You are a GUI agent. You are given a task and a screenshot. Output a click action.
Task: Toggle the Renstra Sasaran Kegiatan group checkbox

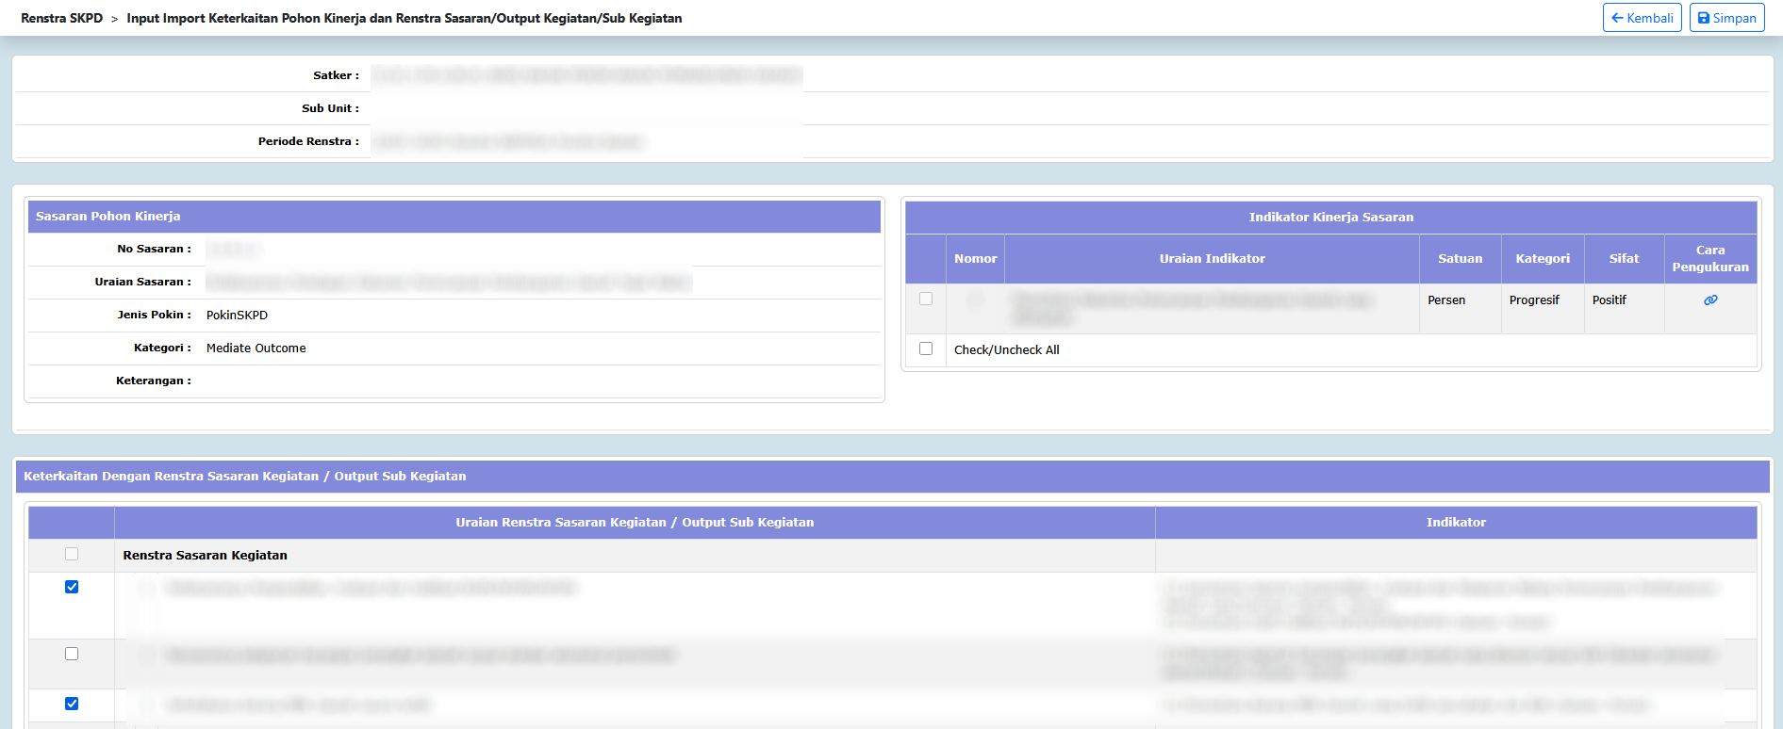click(72, 554)
